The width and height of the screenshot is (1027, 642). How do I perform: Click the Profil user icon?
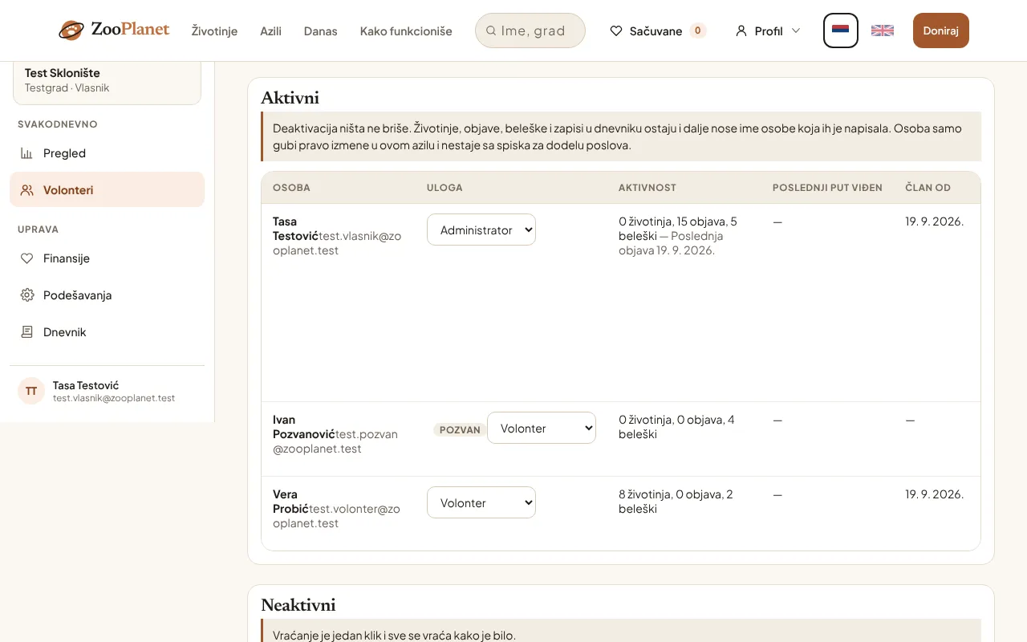tap(741, 31)
